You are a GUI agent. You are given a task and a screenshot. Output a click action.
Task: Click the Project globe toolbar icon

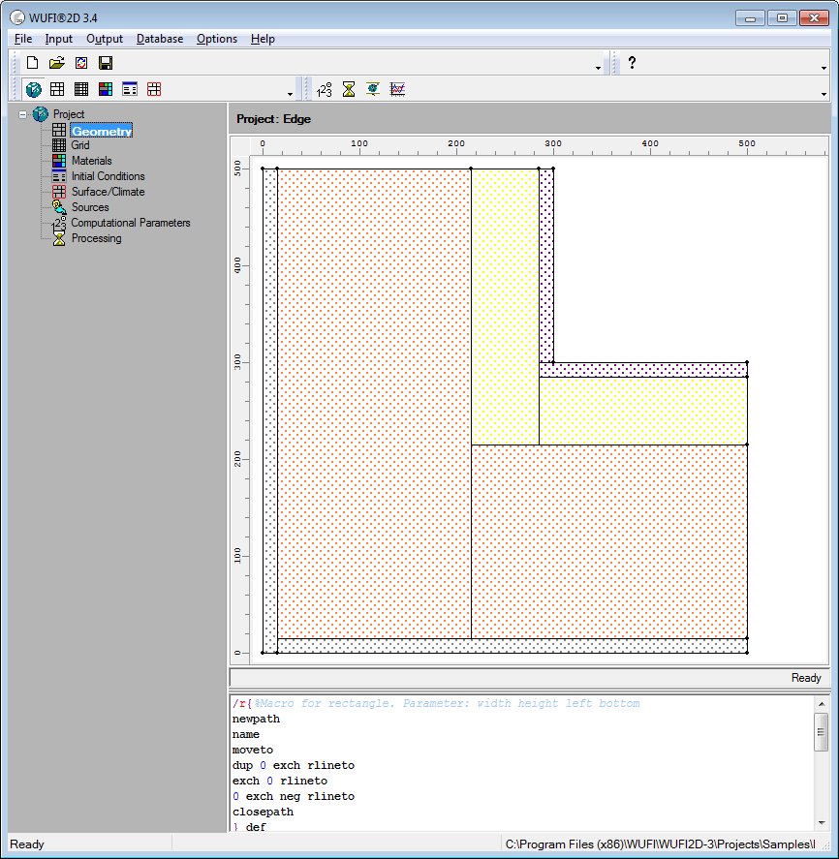[x=34, y=89]
